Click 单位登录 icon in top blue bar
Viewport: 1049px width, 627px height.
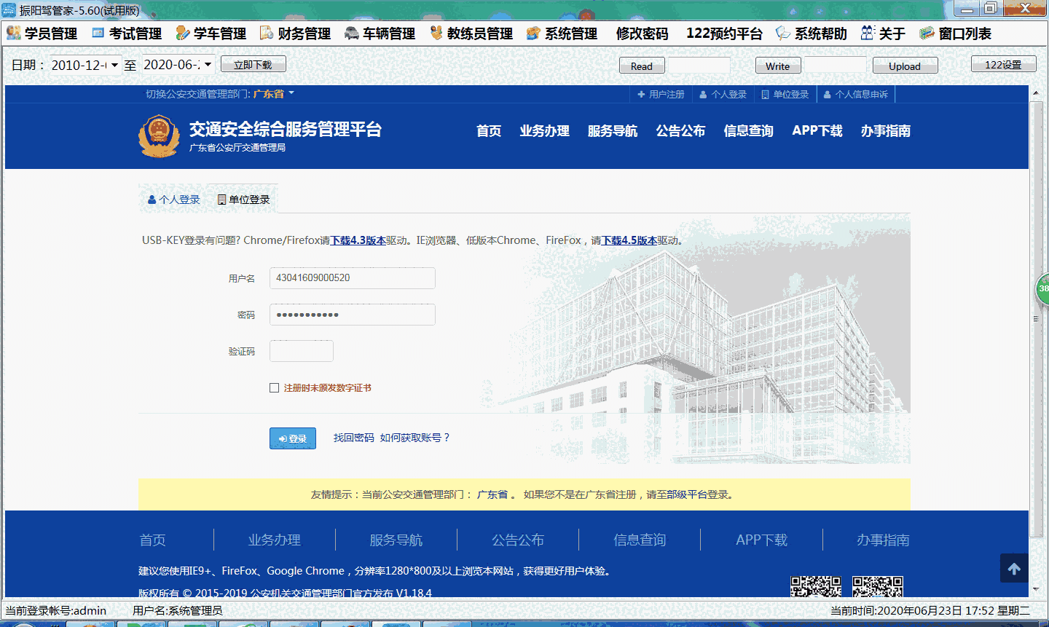point(765,95)
